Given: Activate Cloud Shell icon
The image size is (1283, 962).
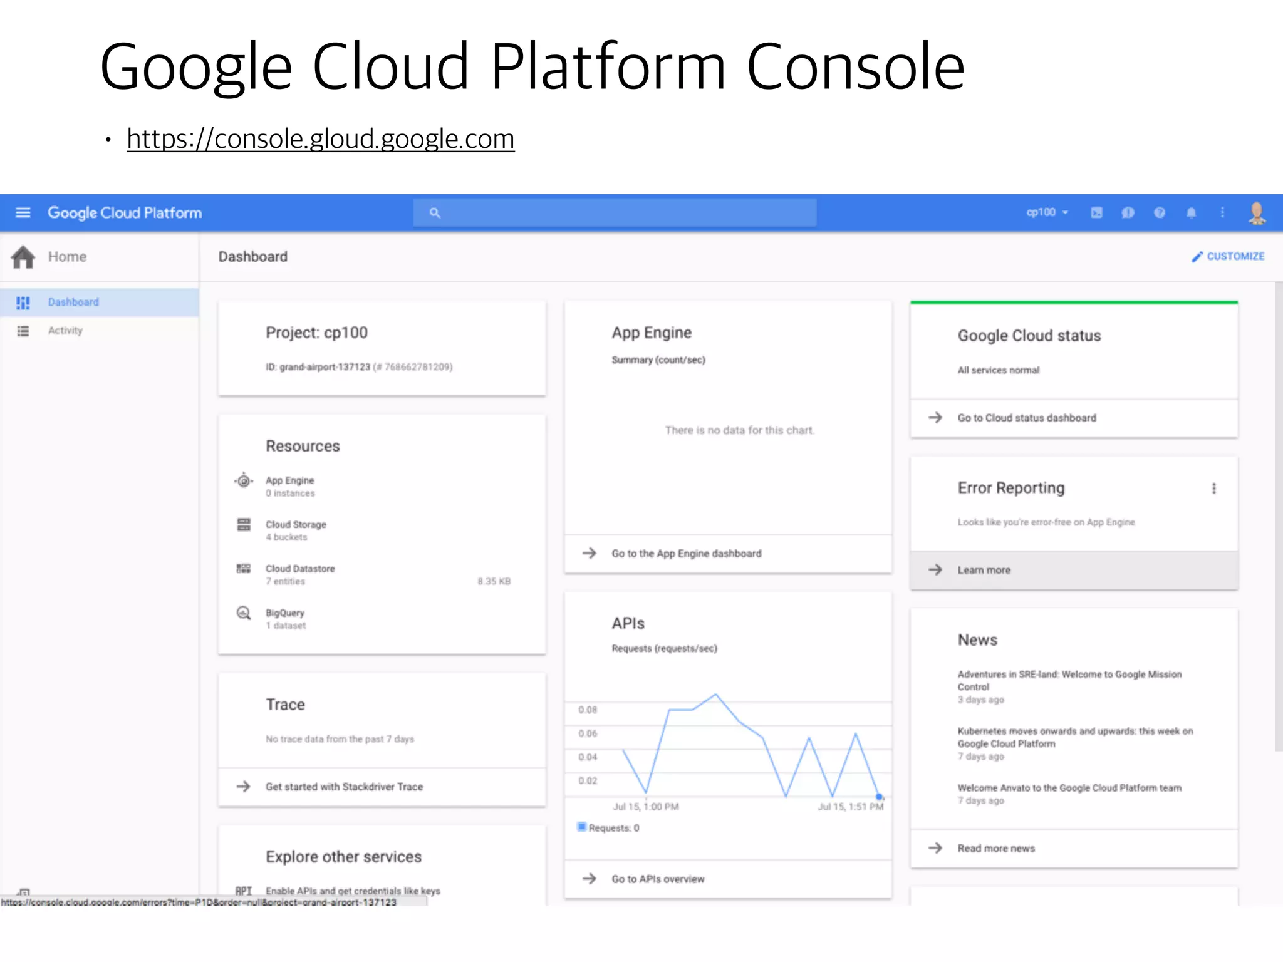Looking at the screenshot, I should point(1096,212).
